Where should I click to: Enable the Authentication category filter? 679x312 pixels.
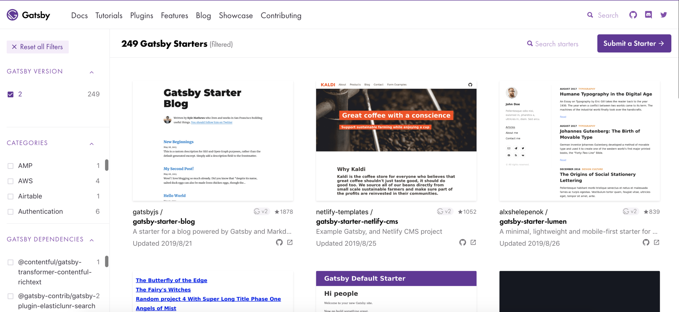11,212
